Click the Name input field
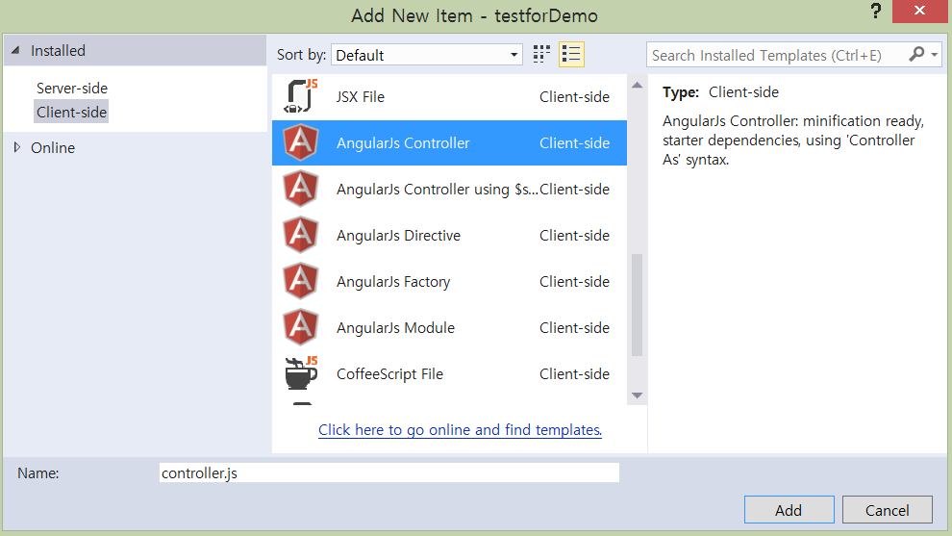 tap(389, 472)
